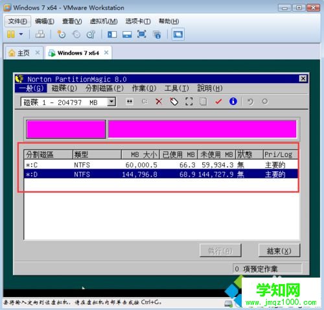Click the 0 項預定作業 status field
The height and width of the screenshot is (310, 324).
click(x=267, y=268)
